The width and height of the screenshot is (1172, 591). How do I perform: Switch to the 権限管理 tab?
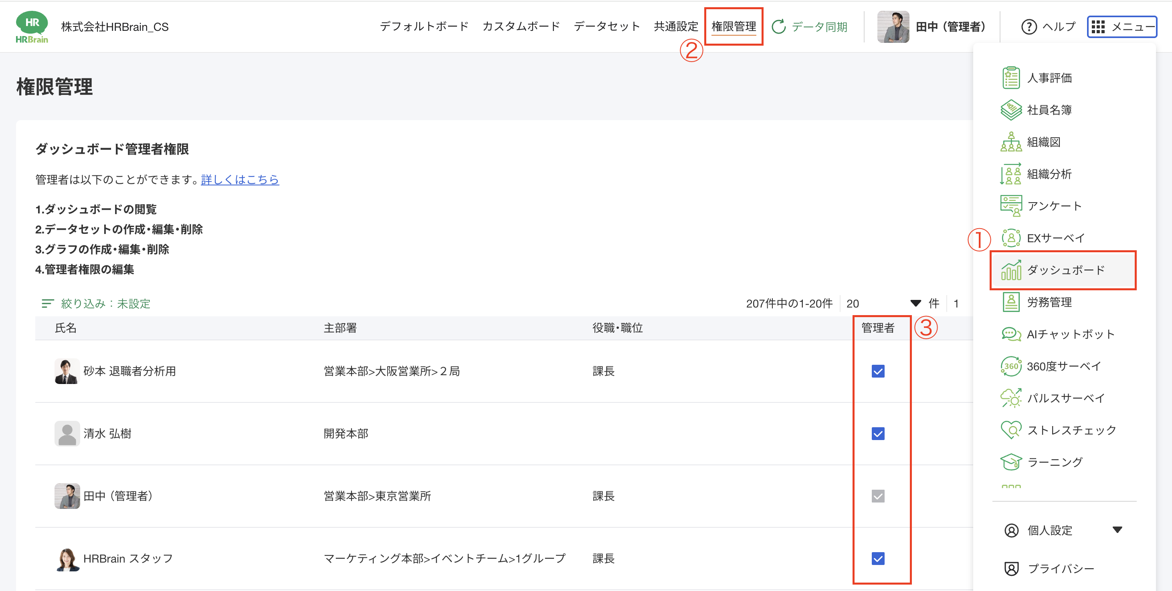pos(734,26)
